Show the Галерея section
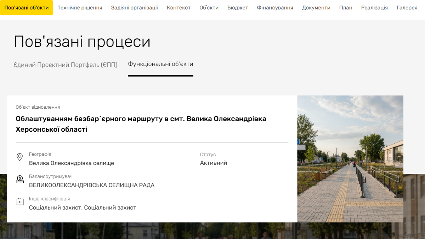 coord(407,7)
